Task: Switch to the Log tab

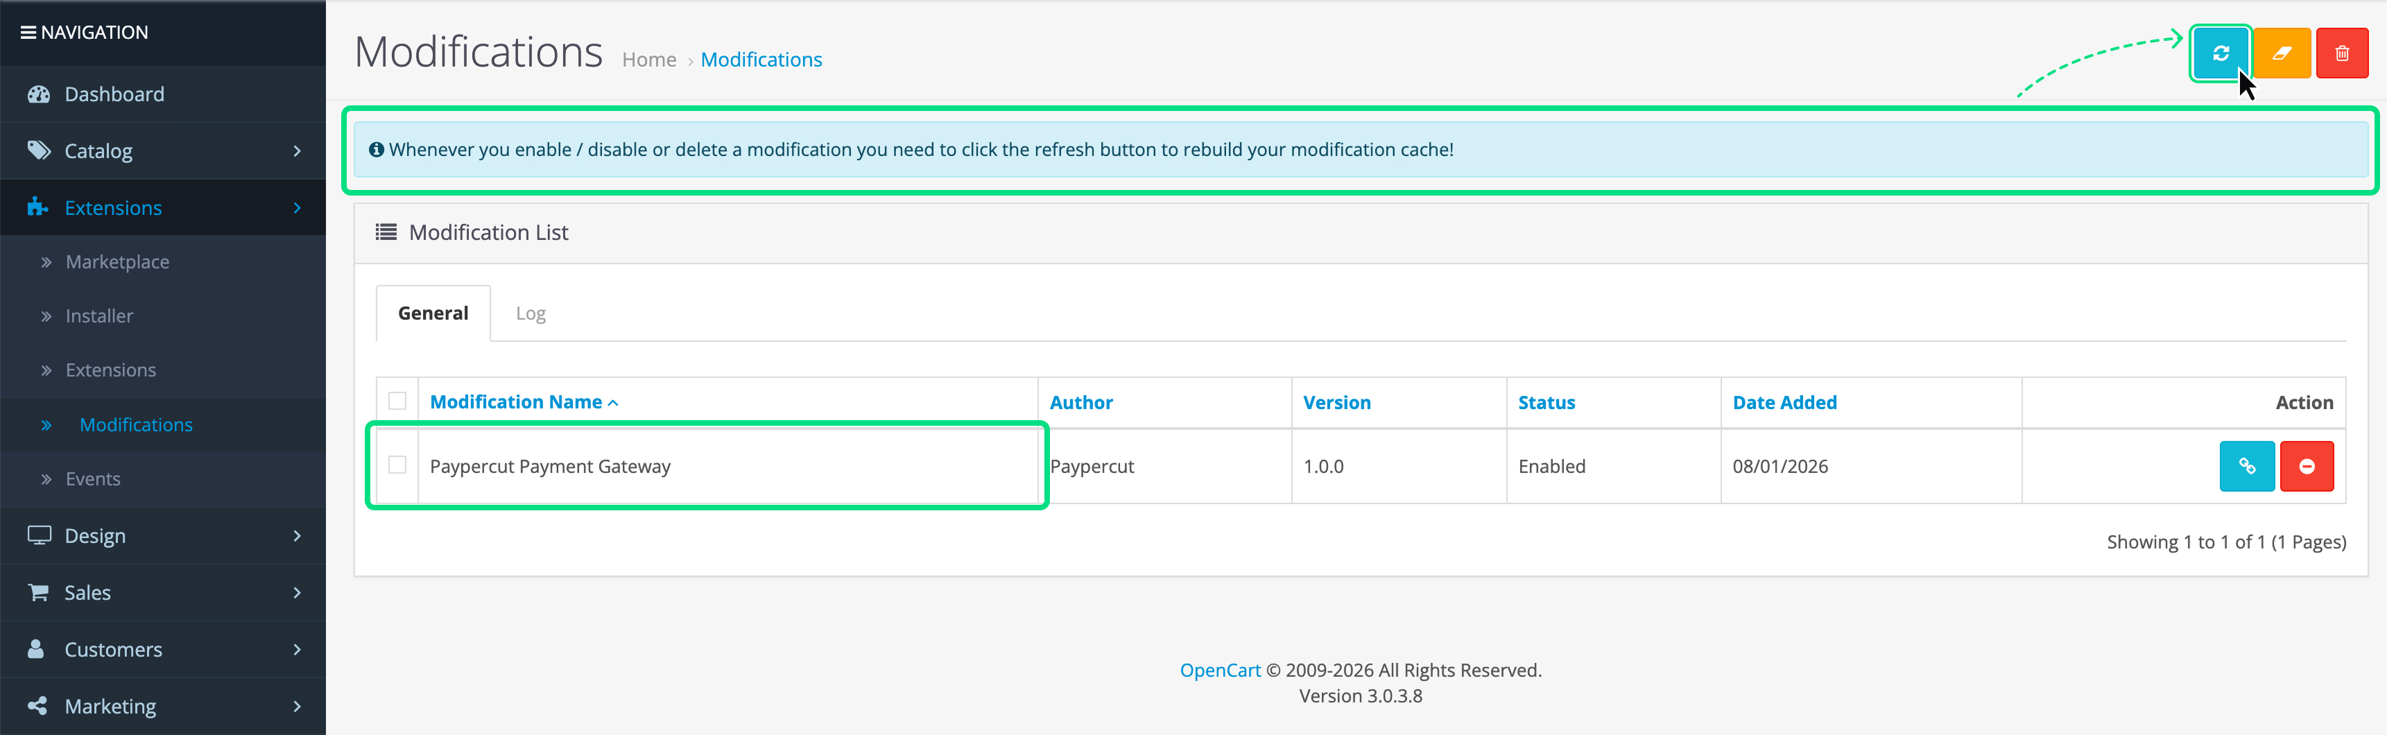Action: click(x=530, y=313)
